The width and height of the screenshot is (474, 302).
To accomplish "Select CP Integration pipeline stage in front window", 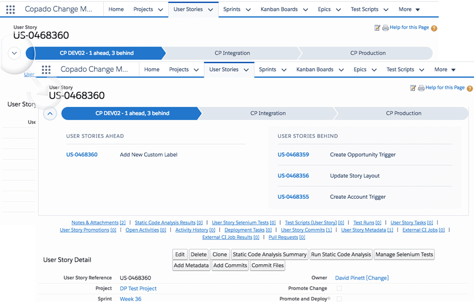I will pos(268,114).
